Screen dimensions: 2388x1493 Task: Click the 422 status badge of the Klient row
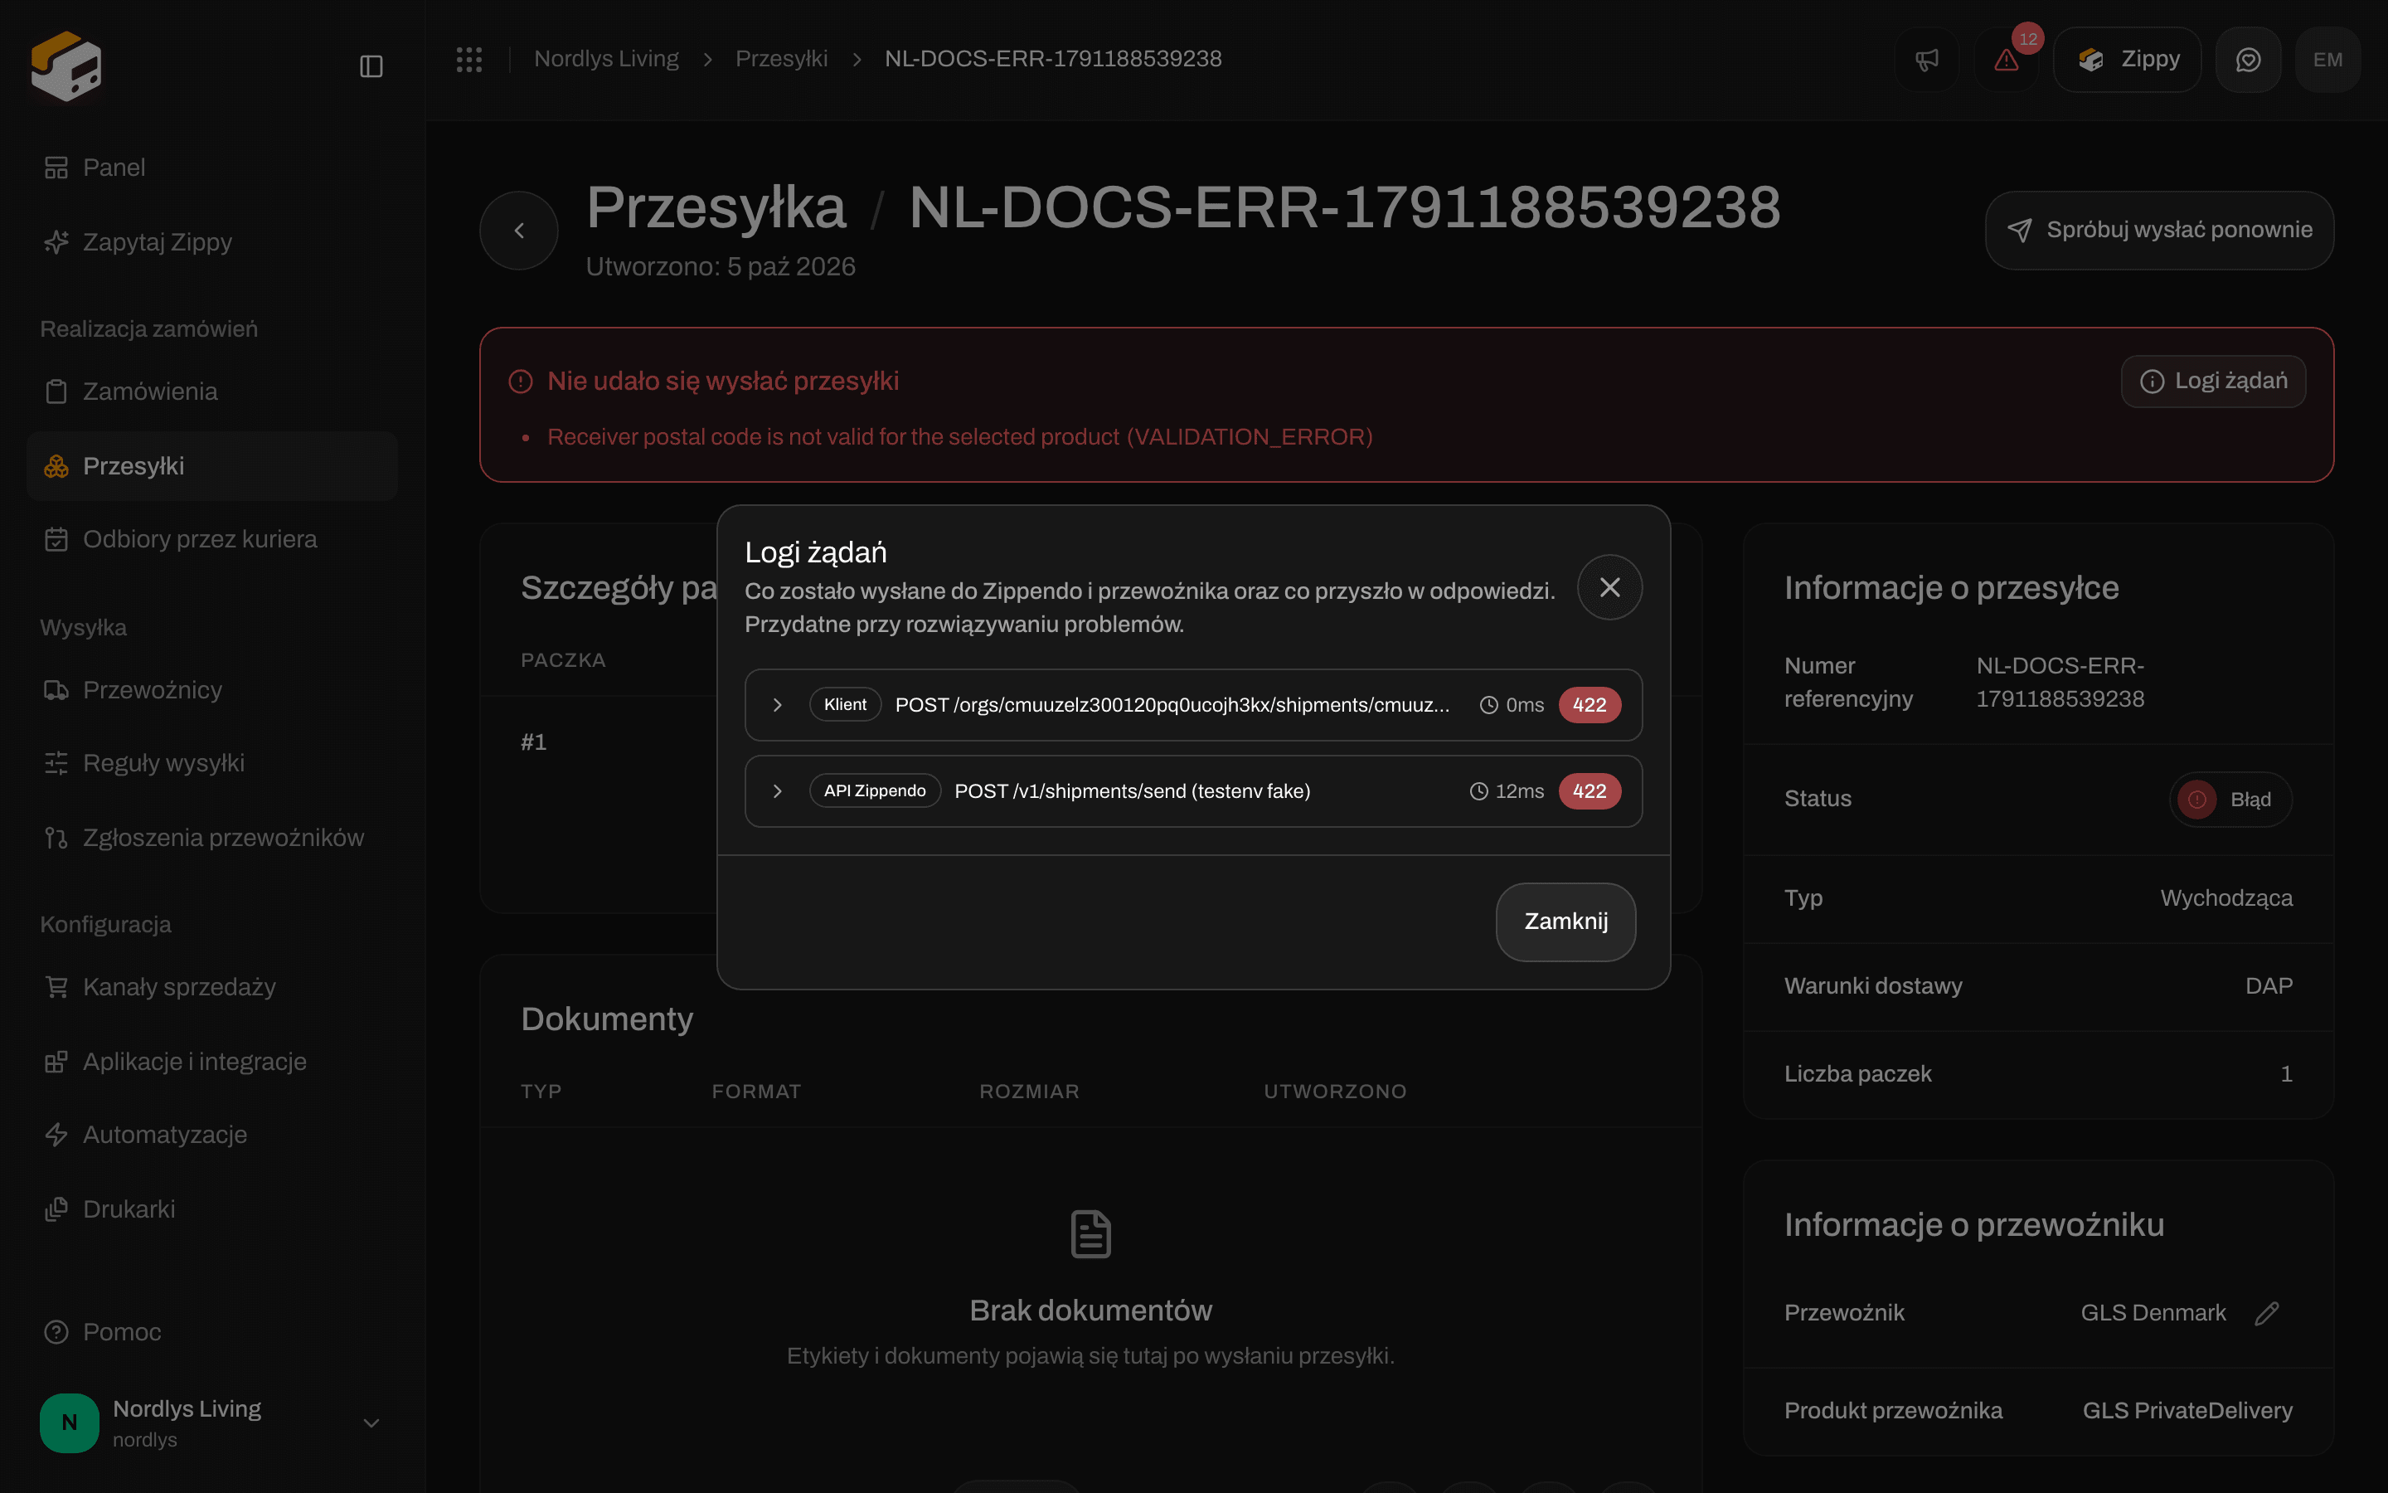(1589, 705)
